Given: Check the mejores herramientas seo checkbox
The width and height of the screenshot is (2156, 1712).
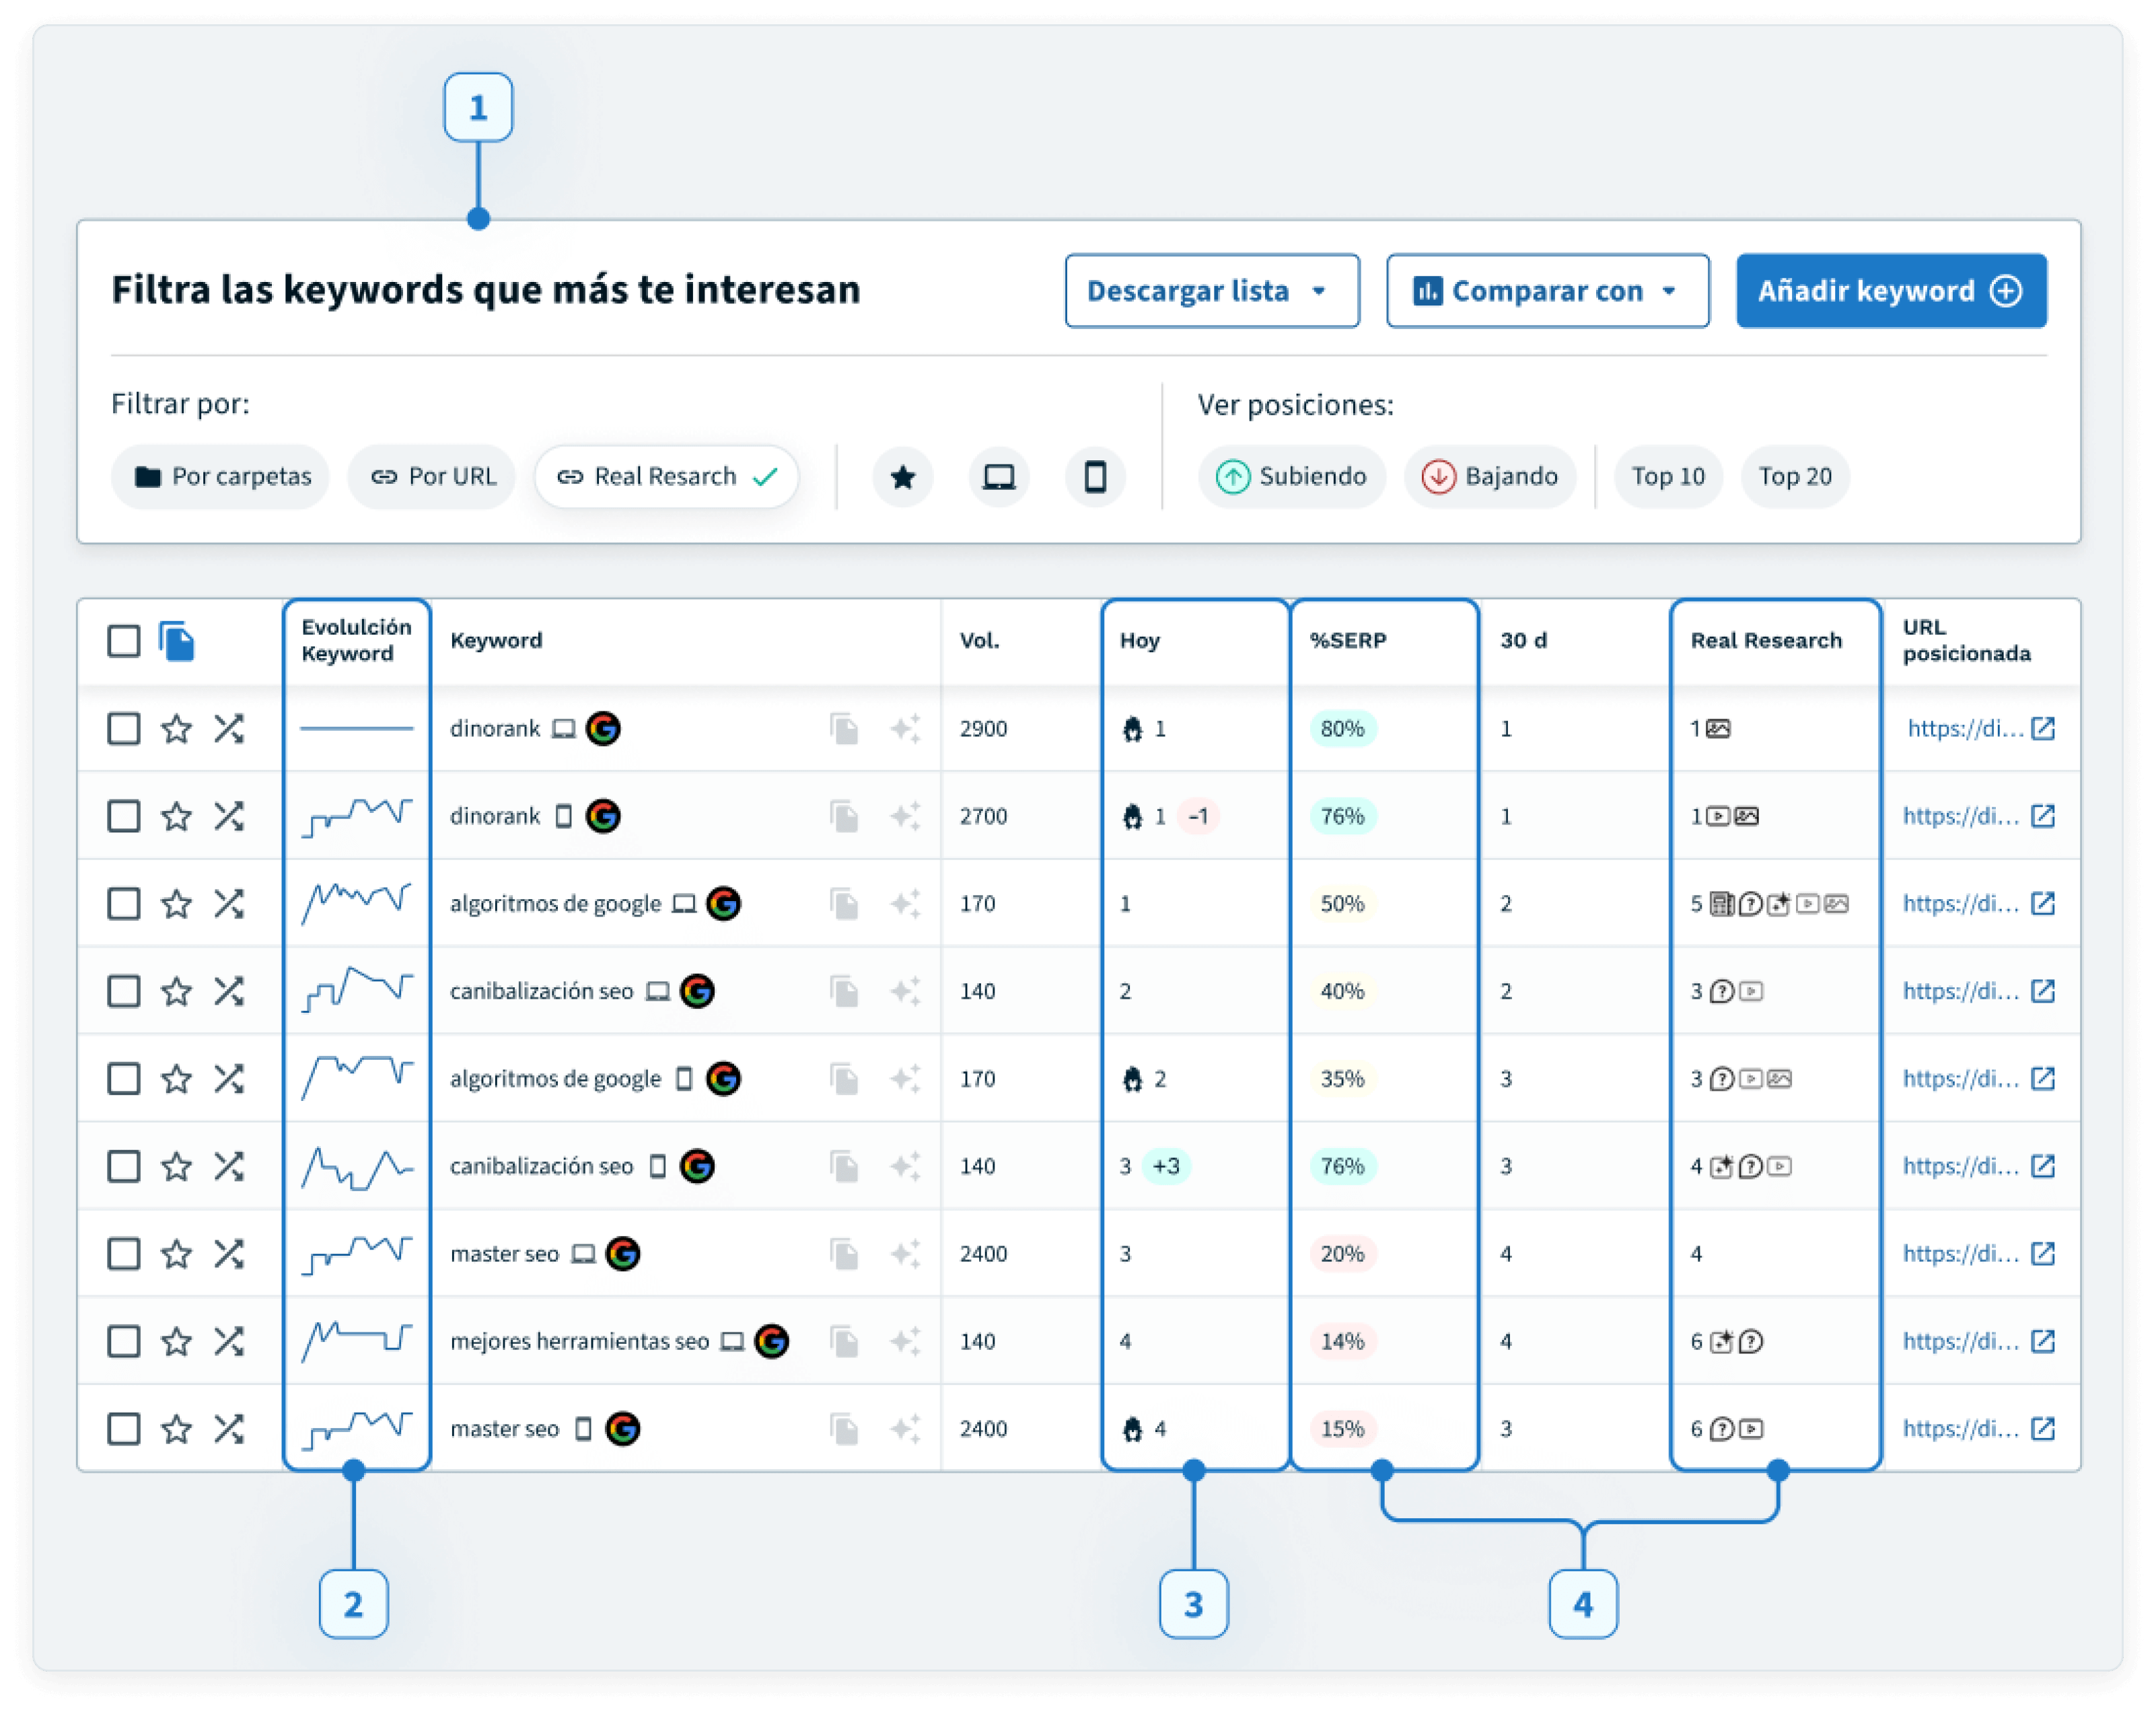Looking at the screenshot, I should (124, 1341).
